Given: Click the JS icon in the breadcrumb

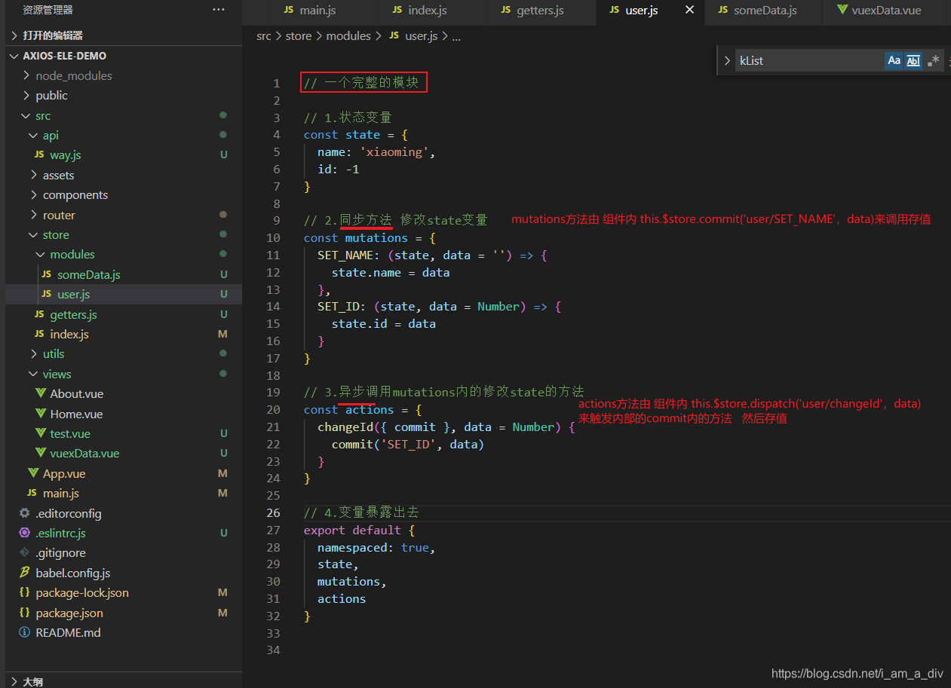Looking at the screenshot, I should [394, 35].
